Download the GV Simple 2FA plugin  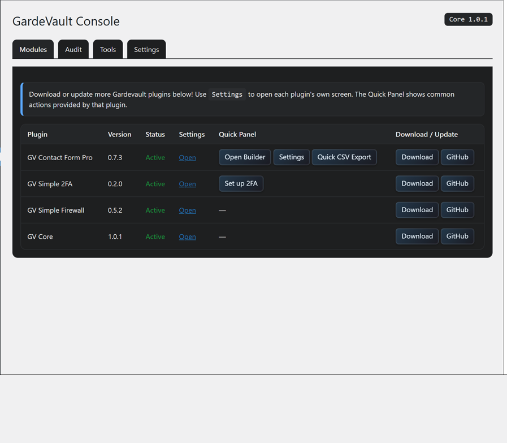tap(417, 183)
